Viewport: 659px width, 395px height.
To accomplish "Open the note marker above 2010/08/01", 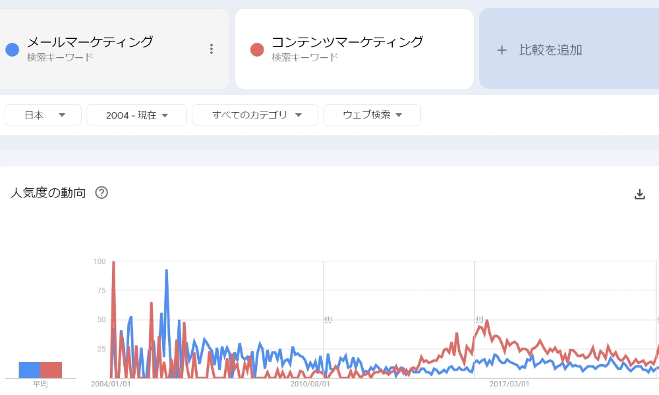I will click(x=328, y=320).
